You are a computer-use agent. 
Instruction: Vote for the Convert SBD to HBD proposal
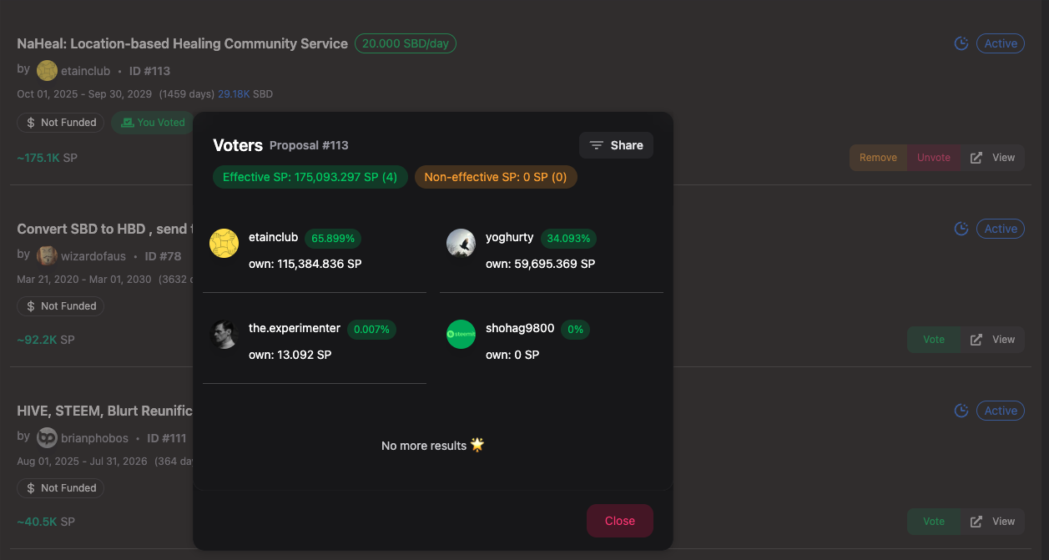pos(933,340)
